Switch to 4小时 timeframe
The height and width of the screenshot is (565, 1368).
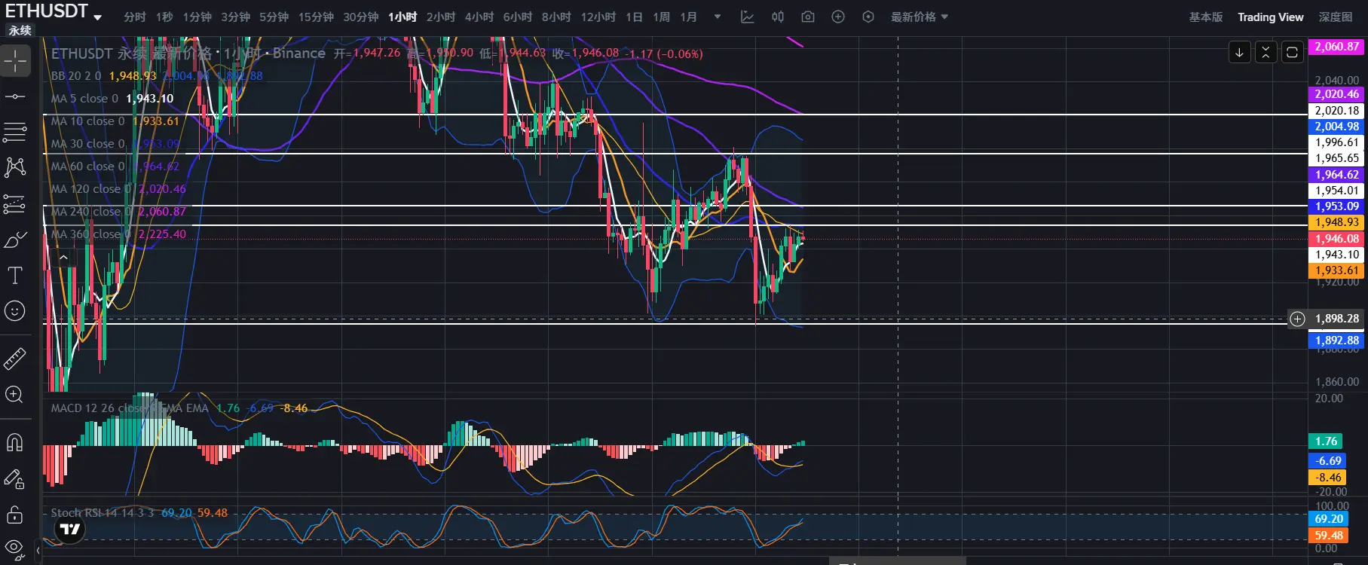[479, 17]
